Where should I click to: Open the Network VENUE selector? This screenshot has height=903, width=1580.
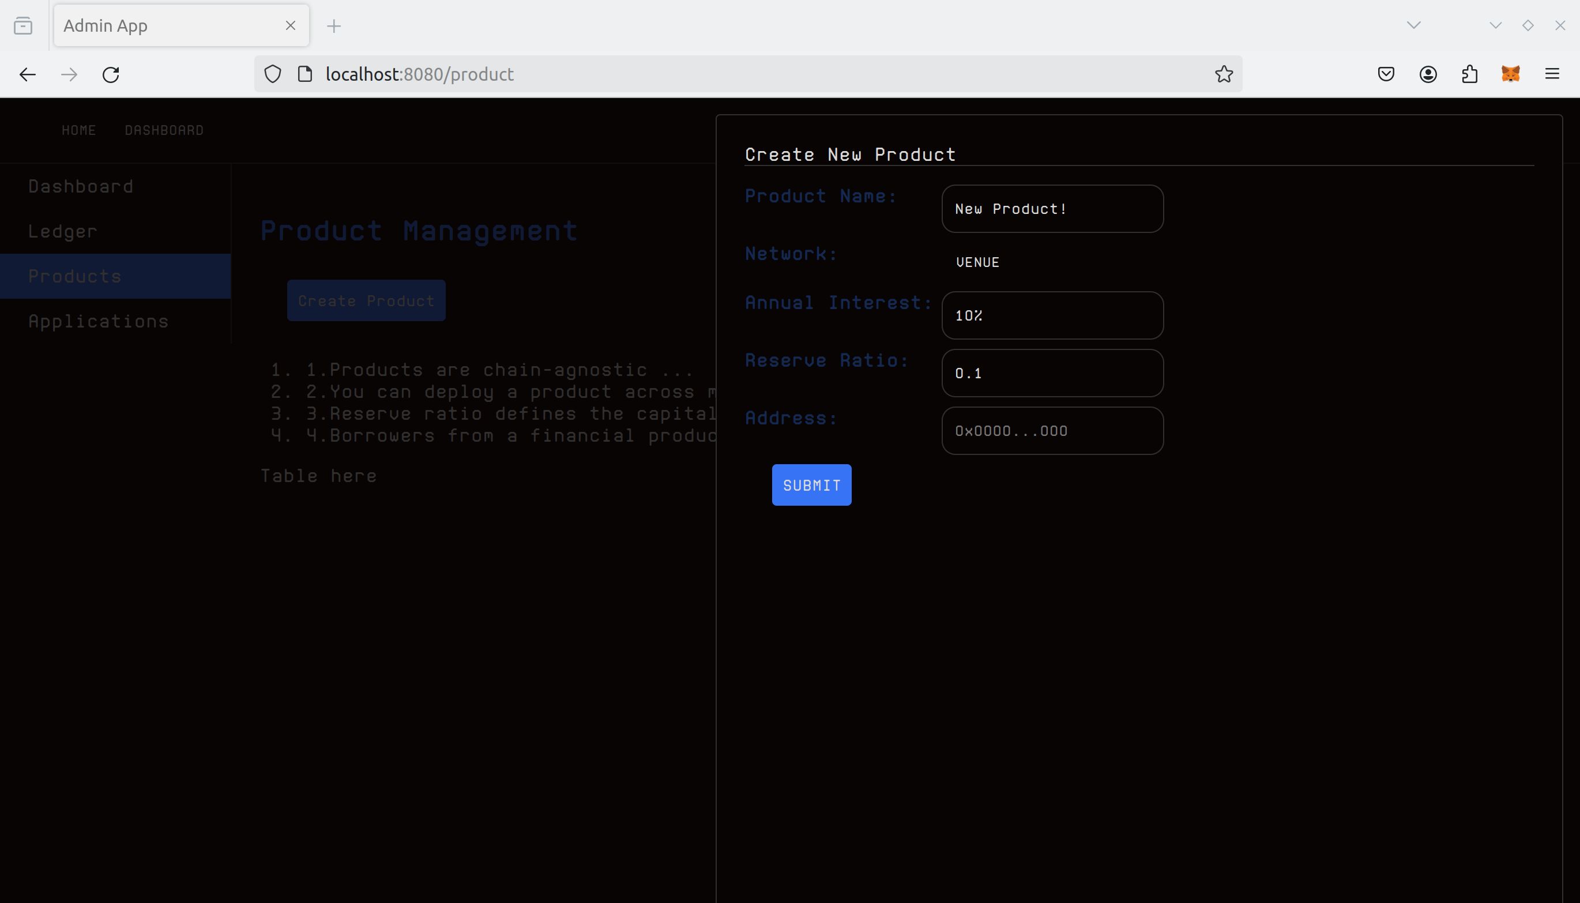click(x=978, y=262)
